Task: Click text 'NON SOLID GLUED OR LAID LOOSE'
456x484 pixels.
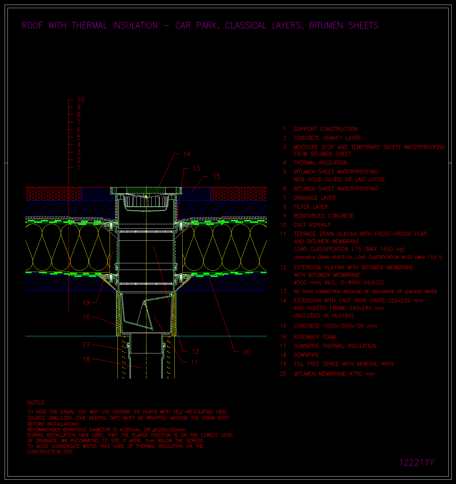Action: 339,180
